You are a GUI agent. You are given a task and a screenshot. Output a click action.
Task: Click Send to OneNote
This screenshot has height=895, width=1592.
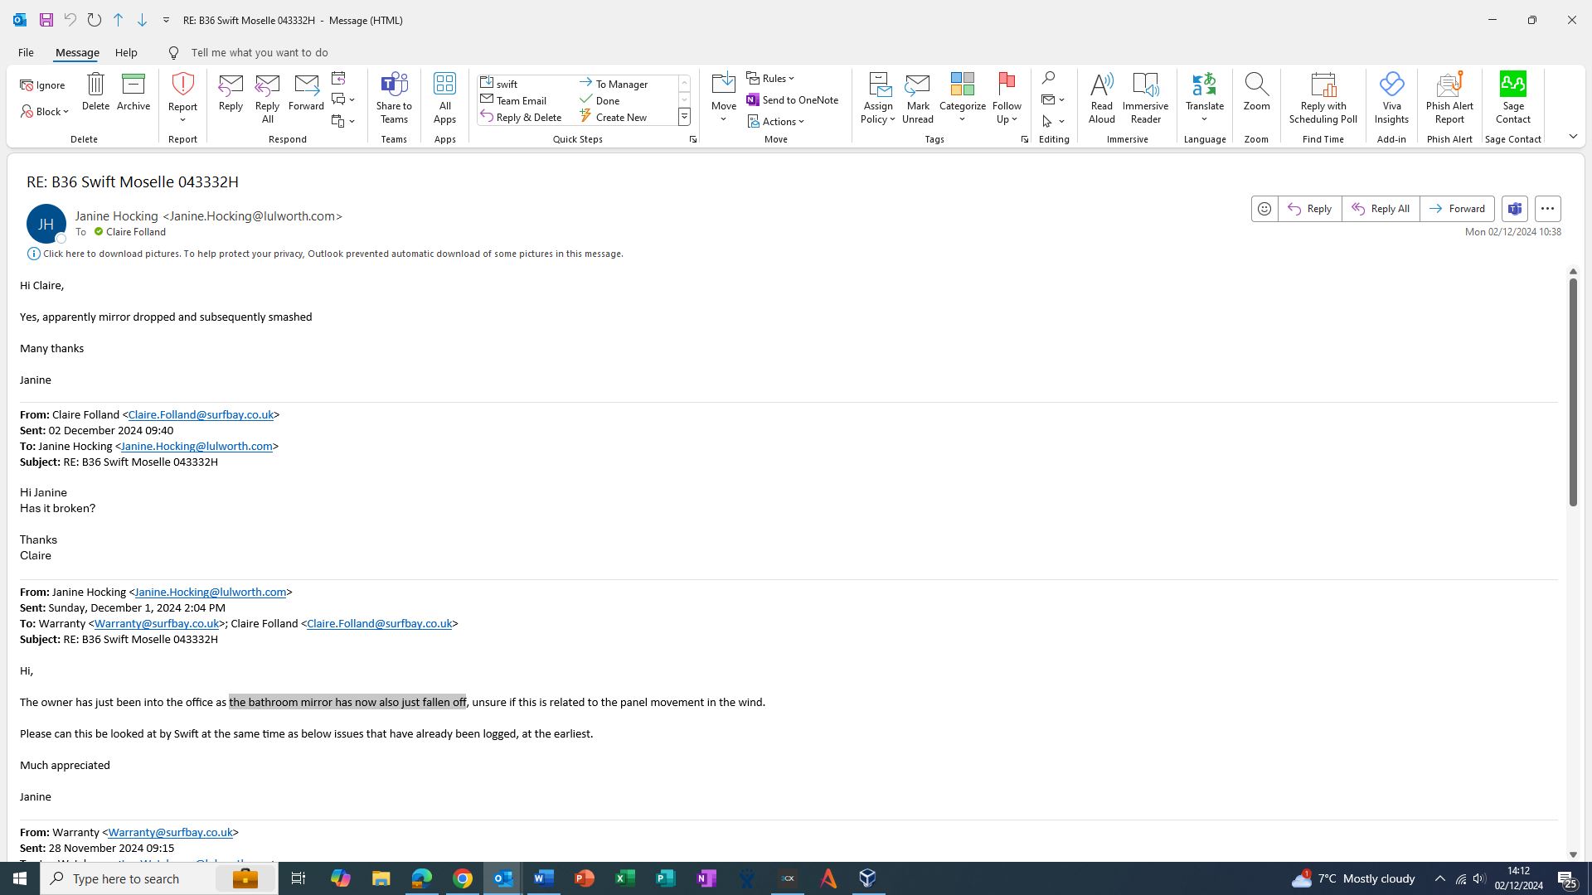pyautogui.click(x=793, y=99)
